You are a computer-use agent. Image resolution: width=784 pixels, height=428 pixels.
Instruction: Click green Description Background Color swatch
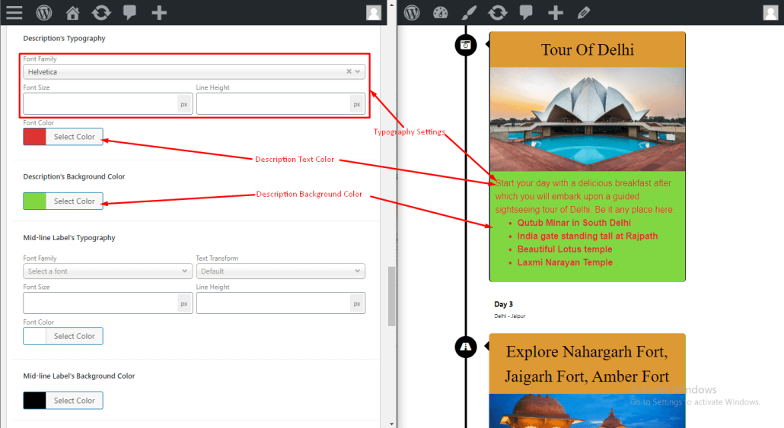(34, 201)
